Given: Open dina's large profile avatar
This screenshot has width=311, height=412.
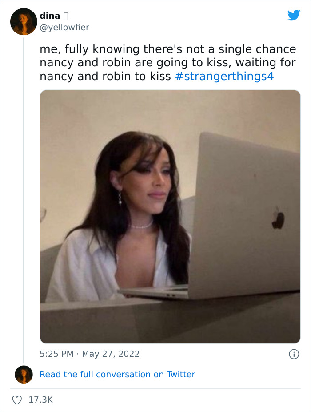Looking at the screenshot, I should pos(24,21).
